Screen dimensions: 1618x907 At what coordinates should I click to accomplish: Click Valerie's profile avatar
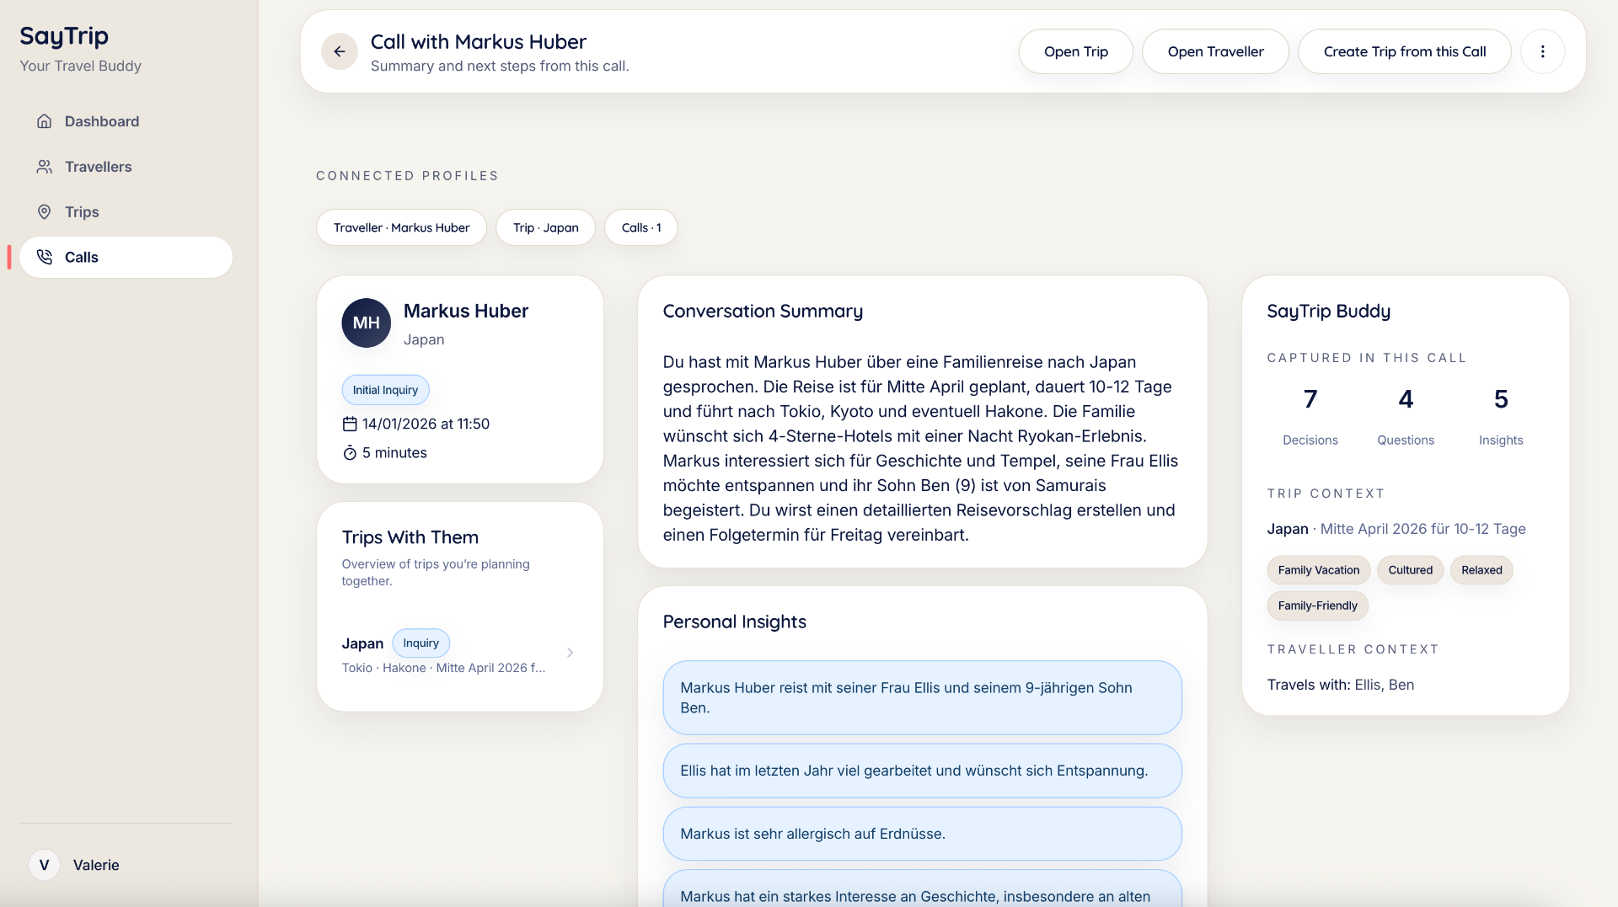click(44, 865)
